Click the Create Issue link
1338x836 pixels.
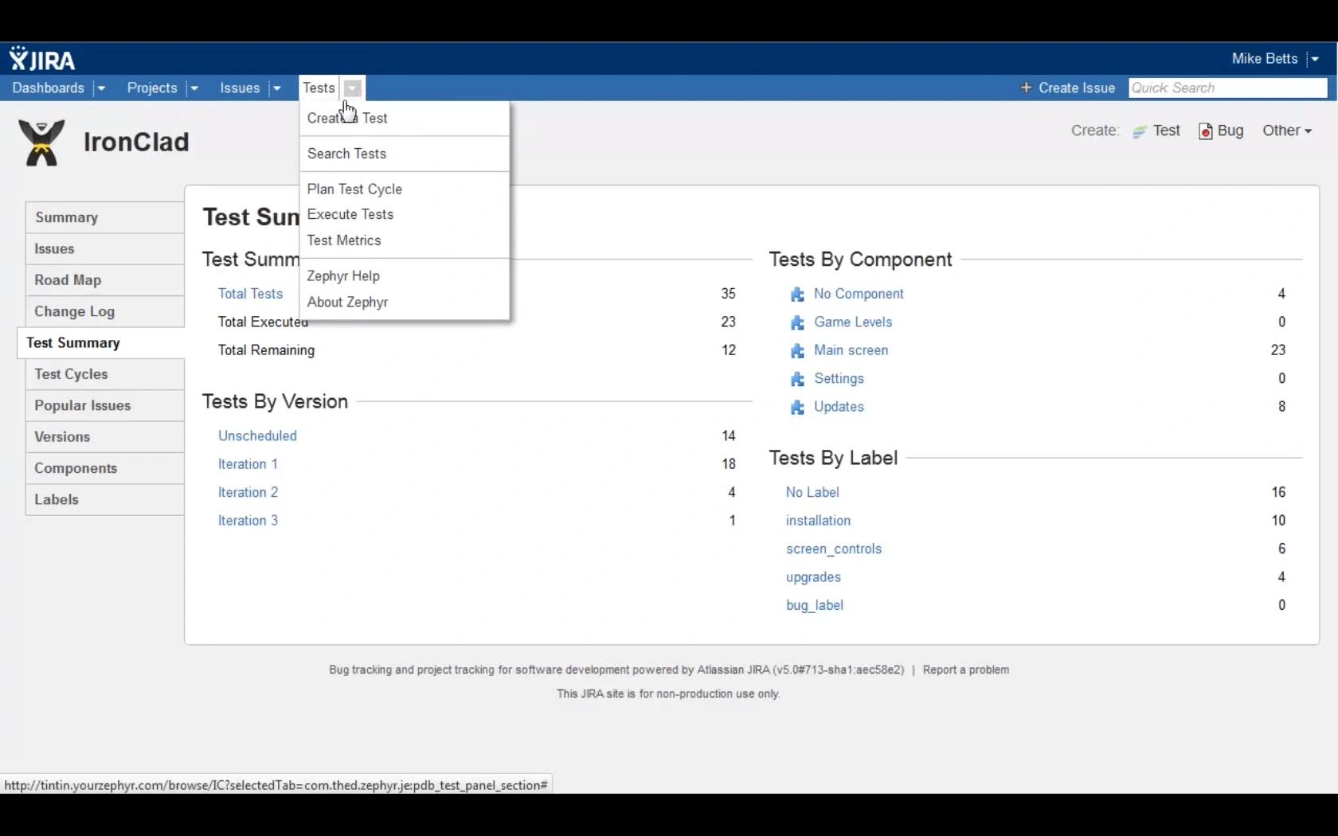coord(1076,88)
